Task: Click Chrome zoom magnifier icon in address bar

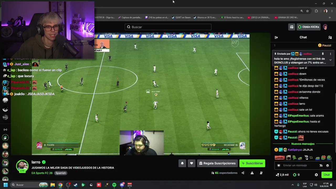Action: click(302, 11)
